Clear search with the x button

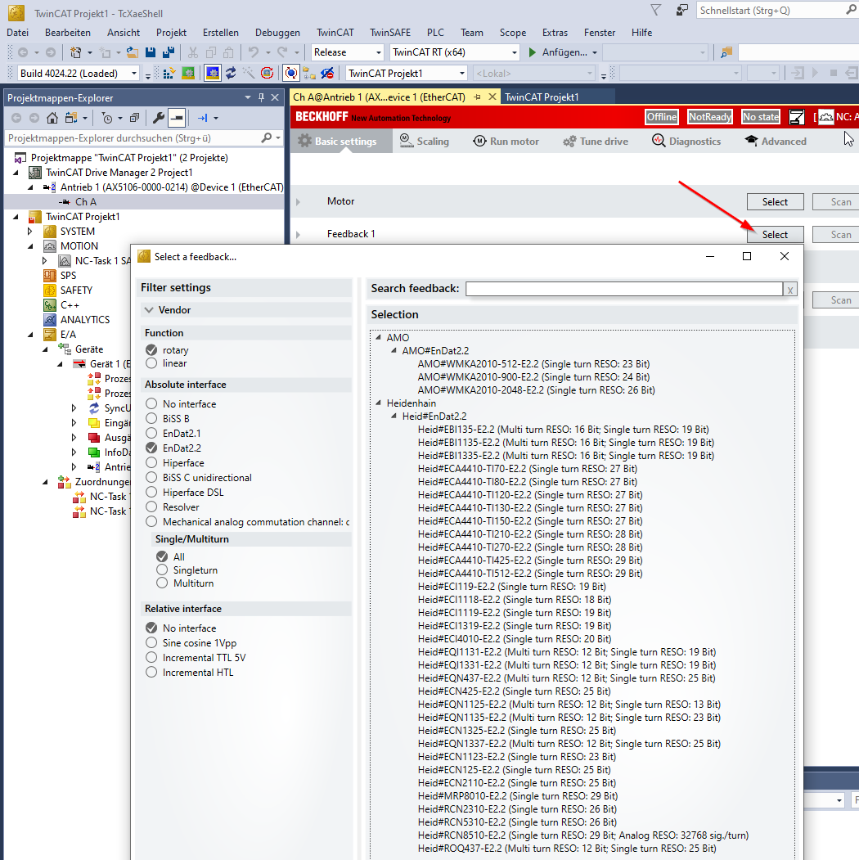tap(789, 290)
